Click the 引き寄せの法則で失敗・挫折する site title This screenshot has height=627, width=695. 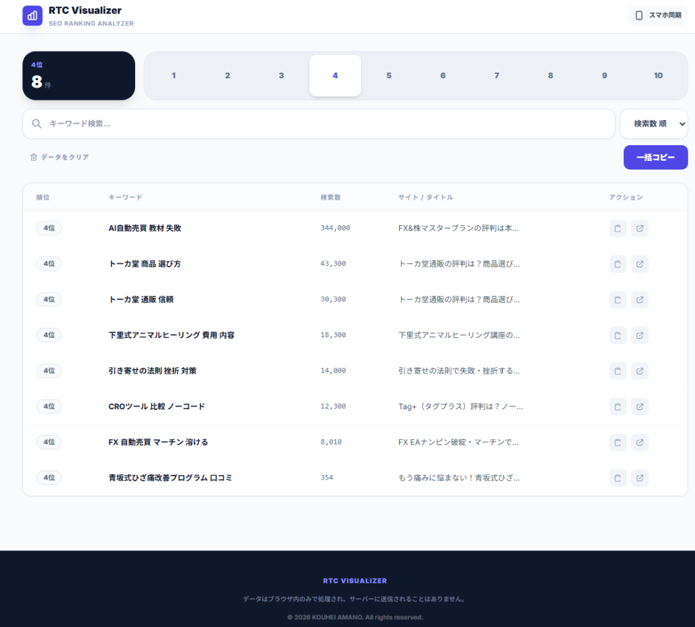click(x=459, y=371)
